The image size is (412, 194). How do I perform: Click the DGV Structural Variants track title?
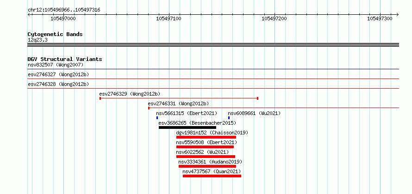(x=65, y=59)
